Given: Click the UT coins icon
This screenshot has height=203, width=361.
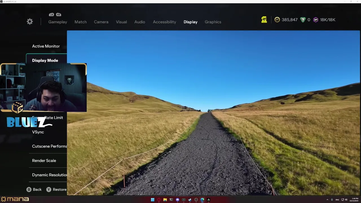Looking at the screenshot, I should coord(277,20).
